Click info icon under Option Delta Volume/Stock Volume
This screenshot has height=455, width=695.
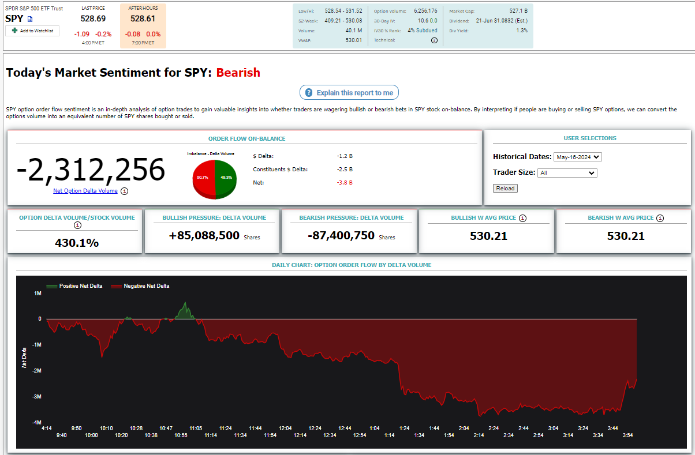[77, 226]
